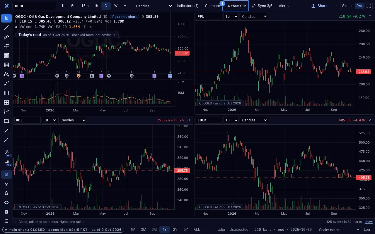
Task: Expand the Today's read banner
Action: [67, 35]
